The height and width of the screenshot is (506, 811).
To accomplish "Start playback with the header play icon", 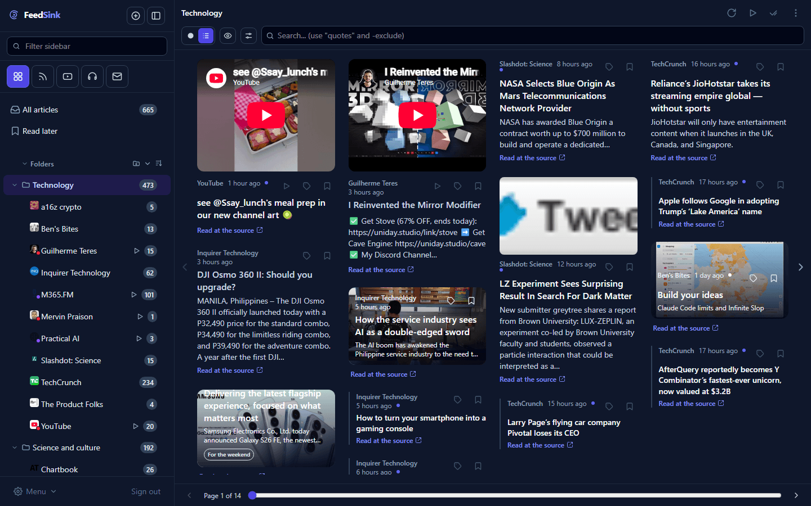I will 752,13.
